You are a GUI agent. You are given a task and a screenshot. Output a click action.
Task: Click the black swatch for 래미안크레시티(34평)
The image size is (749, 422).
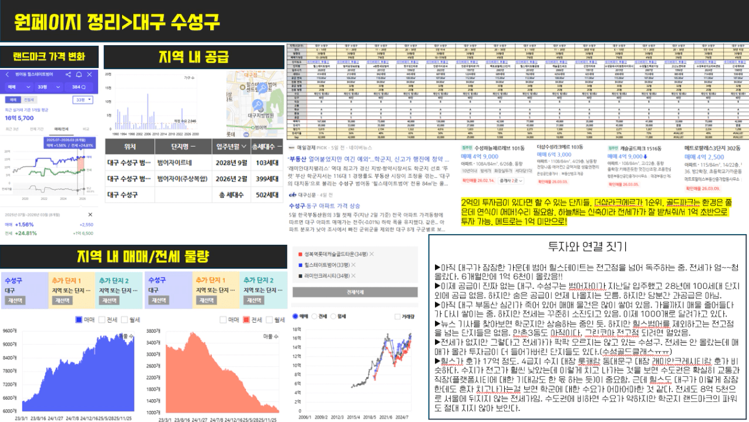click(x=300, y=276)
